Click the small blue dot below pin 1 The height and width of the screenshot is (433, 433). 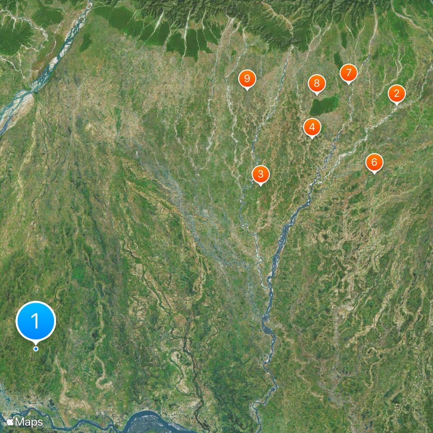[x=36, y=349]
